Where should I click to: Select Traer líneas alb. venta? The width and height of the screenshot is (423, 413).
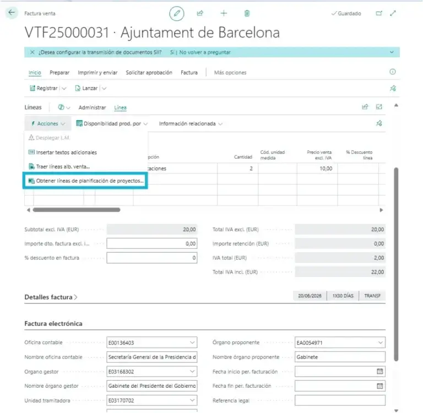(59, 166)
